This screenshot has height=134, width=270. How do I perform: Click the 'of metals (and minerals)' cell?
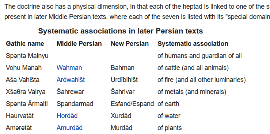tap(192, 92)
